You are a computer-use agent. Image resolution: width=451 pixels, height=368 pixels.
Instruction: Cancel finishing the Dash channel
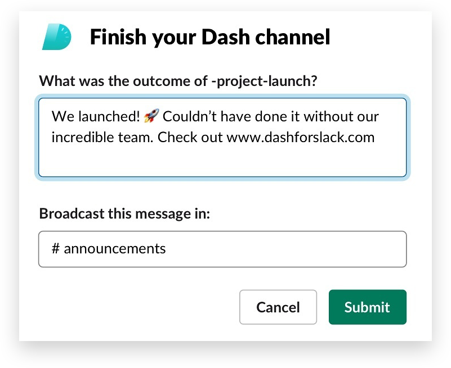coord(278,307)
